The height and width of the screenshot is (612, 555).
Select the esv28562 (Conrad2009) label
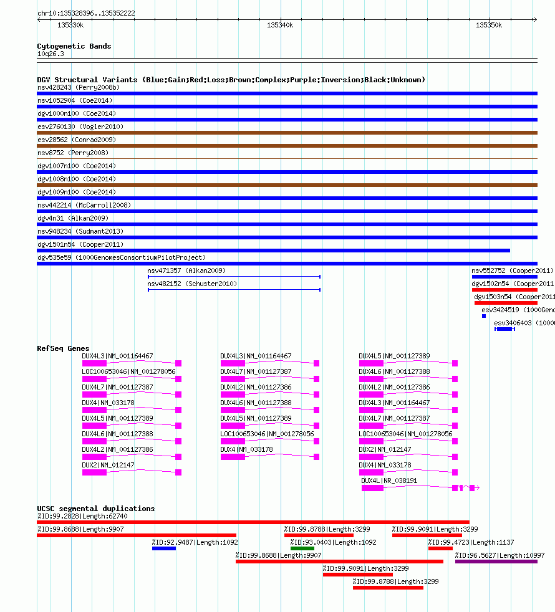pyautogui.click(x=77, y=140)
